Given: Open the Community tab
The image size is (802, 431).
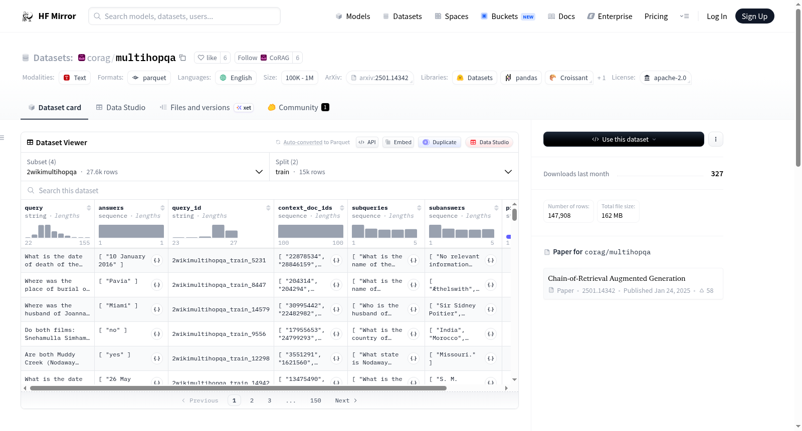Looking at the screenshot, I should pos(298,108).
